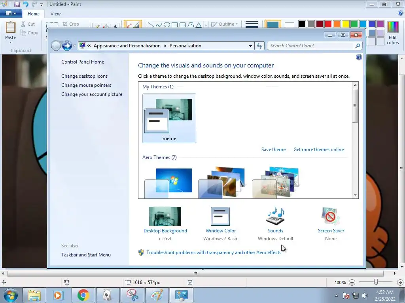Screen dimensions: 405x303
Task: Choose the Polygon shape
Action: click(191, 25)
